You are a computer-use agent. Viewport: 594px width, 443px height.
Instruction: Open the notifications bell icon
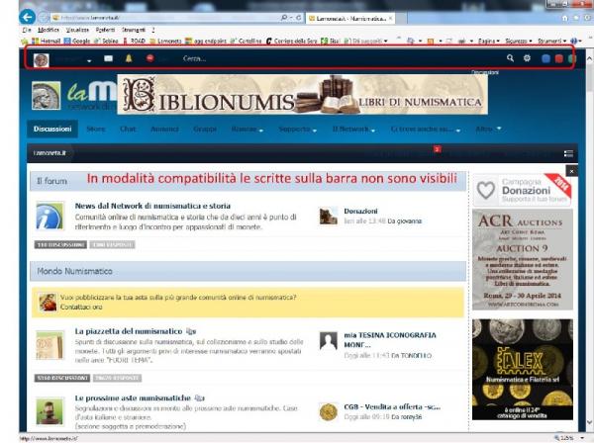point(129,58)
